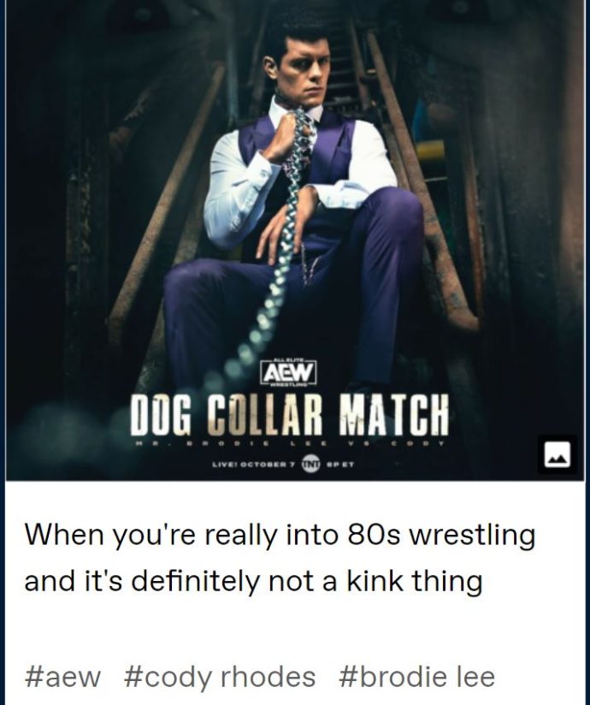Click the 'Mr. Brodie Lee vs Cody' subtitle

(x=290, y=444)
